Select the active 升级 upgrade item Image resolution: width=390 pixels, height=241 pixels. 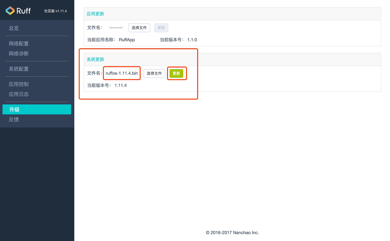[x=37, y=110]
